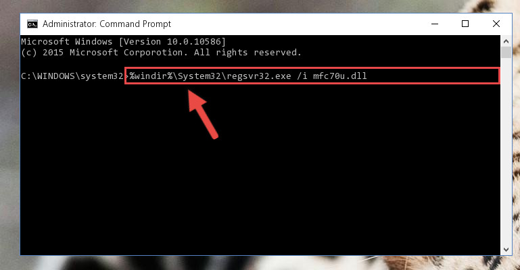Click the /i switch in the command
The height and width of the screenshot is (270, 520).
(302, 76)
